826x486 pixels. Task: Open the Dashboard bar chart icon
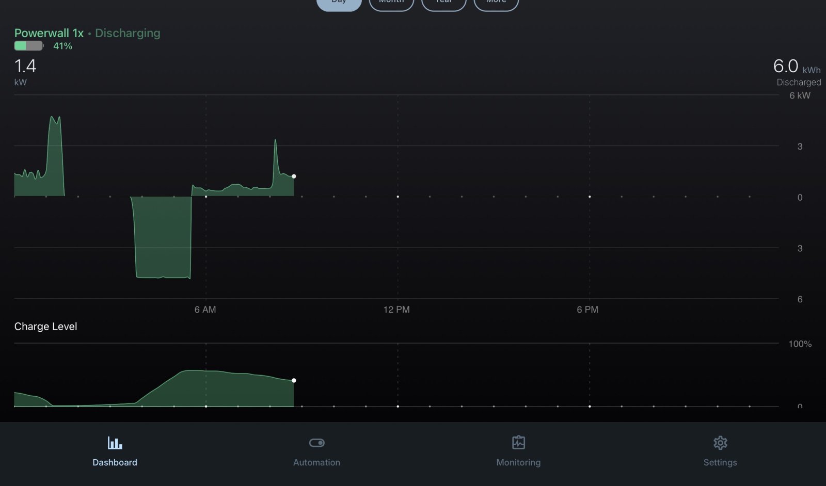[115, 443]
